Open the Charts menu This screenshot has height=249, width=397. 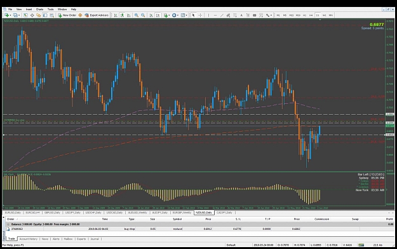click(x=39, y=10)
